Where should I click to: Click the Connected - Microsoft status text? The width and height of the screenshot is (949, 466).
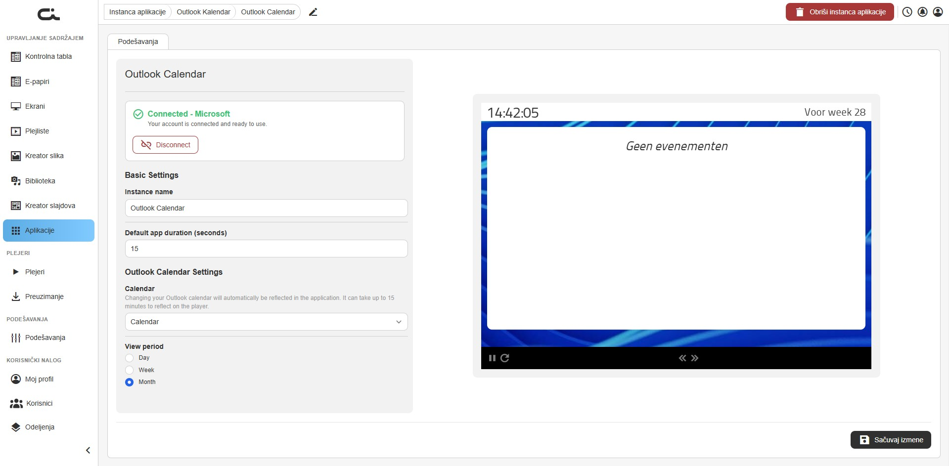(x=189, y=114)
